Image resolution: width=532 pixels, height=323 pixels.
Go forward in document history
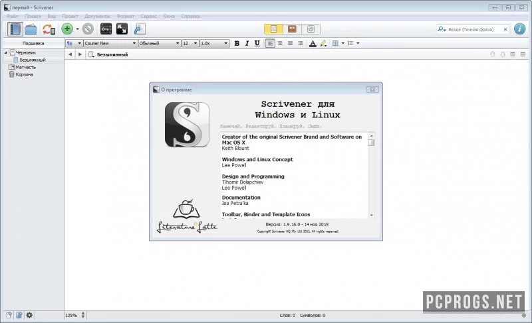tap(80, 54)
